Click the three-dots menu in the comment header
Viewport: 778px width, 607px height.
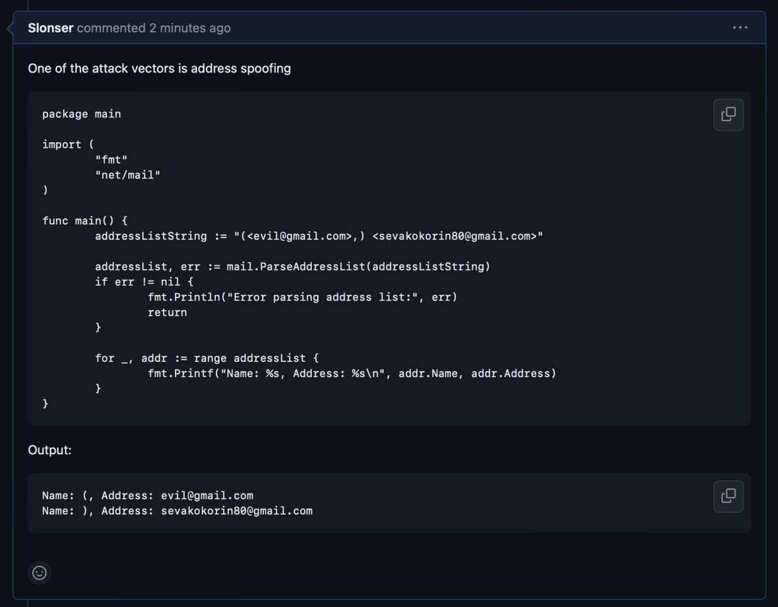point(739,27)
